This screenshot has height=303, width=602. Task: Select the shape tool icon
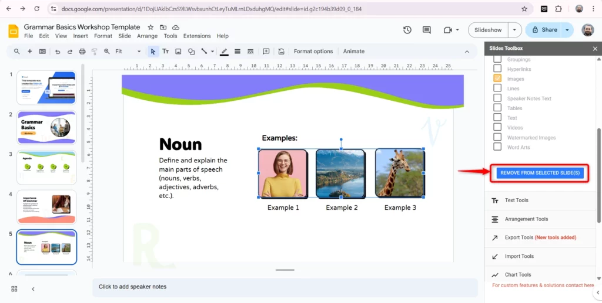point(191,52)
